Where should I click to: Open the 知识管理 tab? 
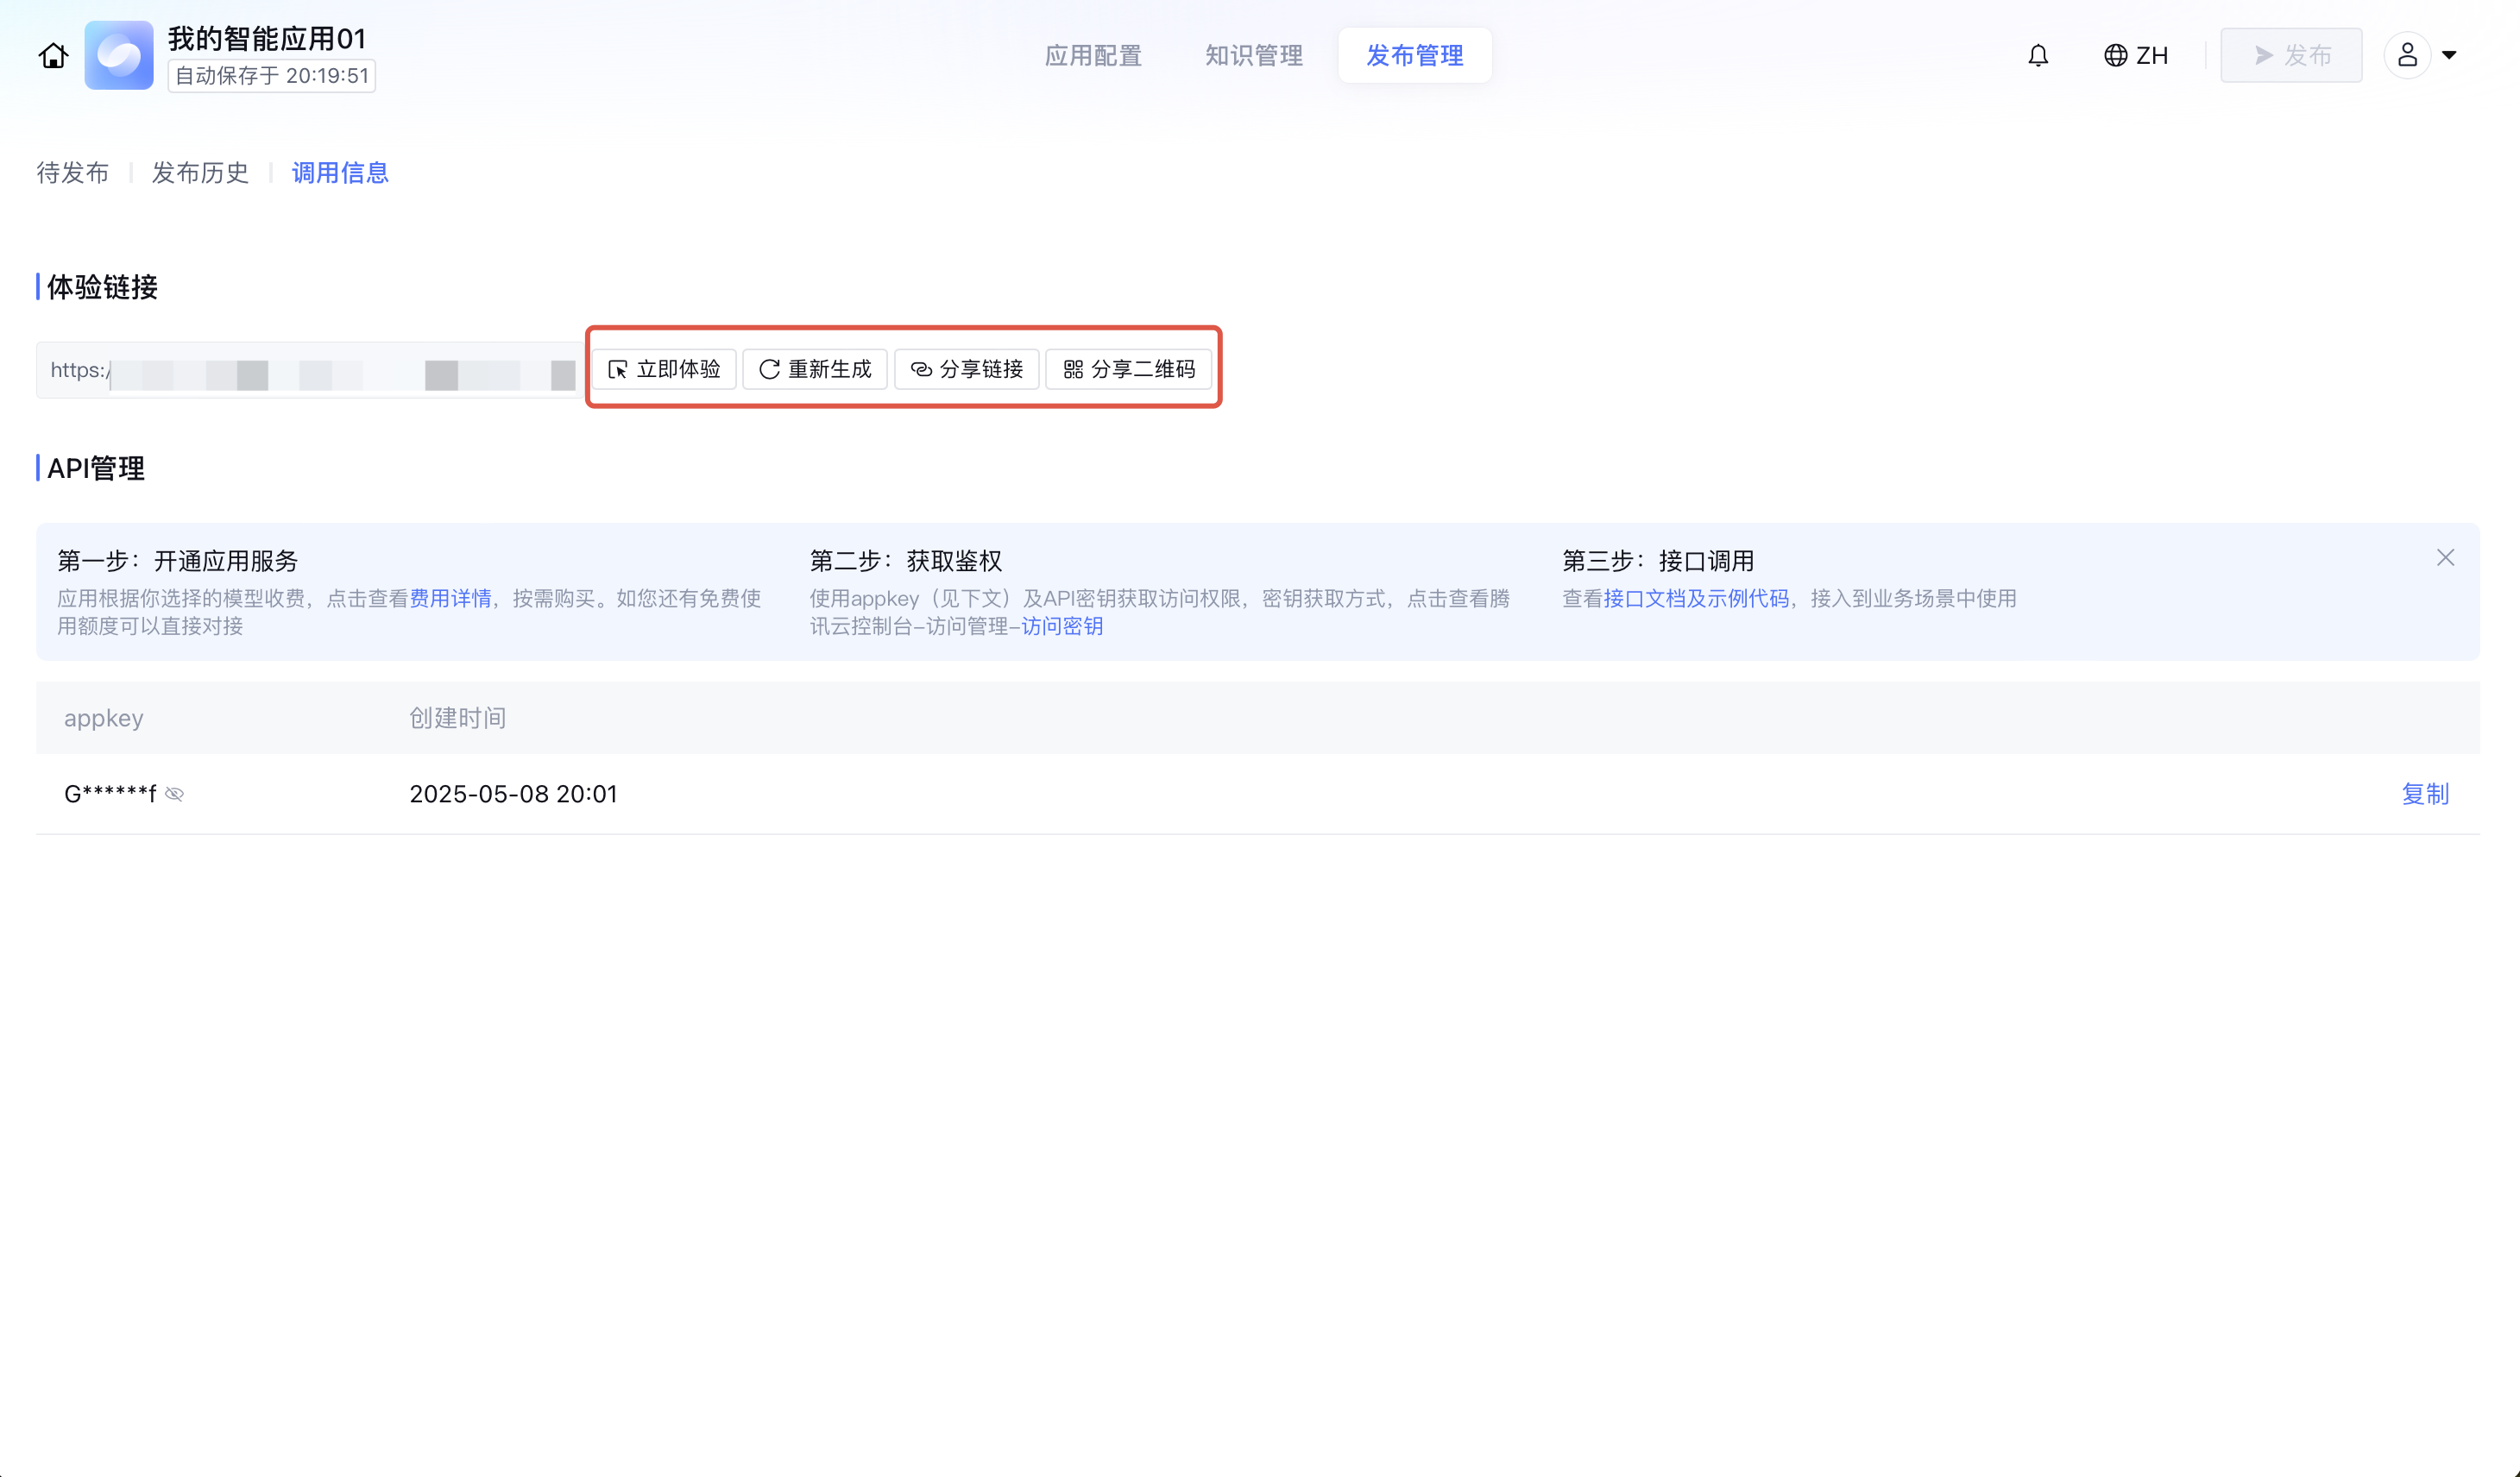[x=1254, y=56]
